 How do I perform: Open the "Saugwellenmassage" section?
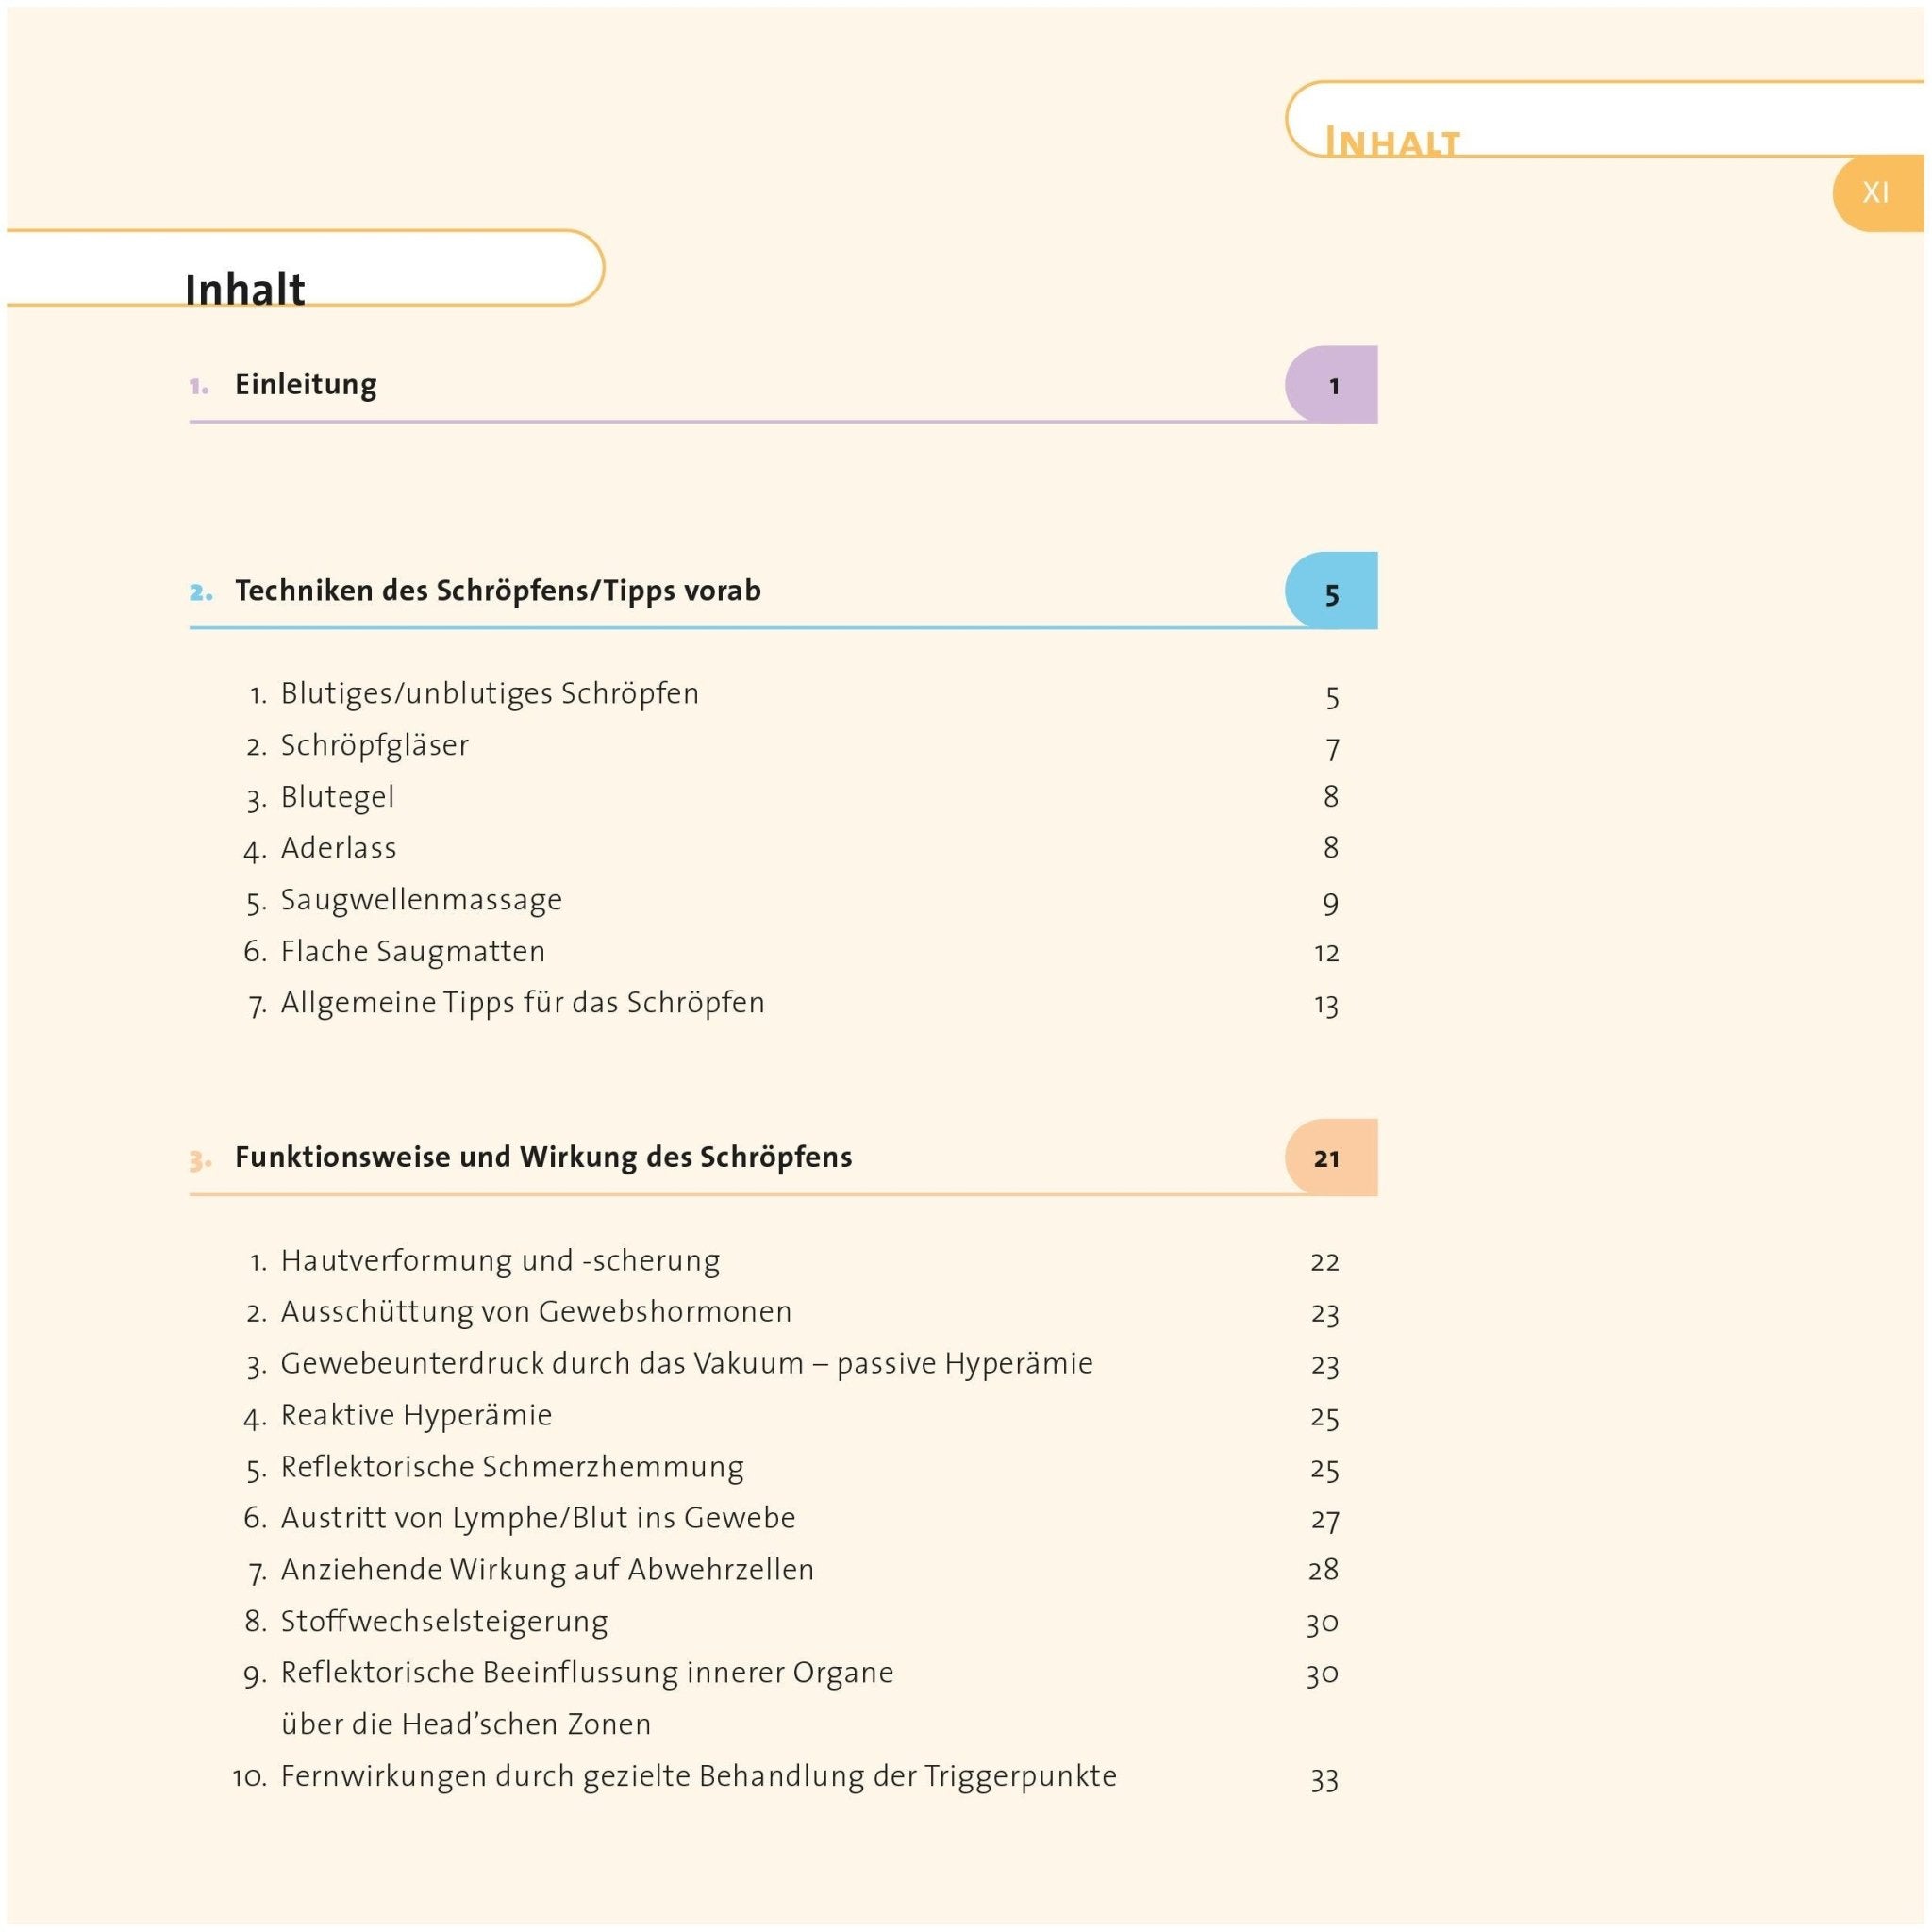tap(421, 900)
